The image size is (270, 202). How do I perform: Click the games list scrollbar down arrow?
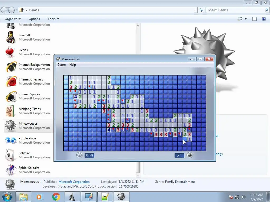138,175
